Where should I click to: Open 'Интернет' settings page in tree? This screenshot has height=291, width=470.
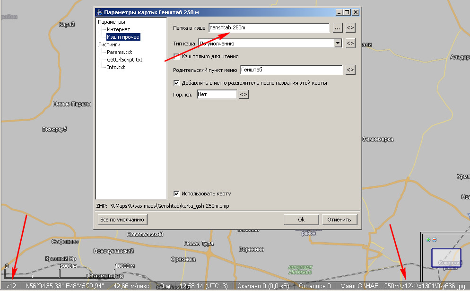point(118,29)
